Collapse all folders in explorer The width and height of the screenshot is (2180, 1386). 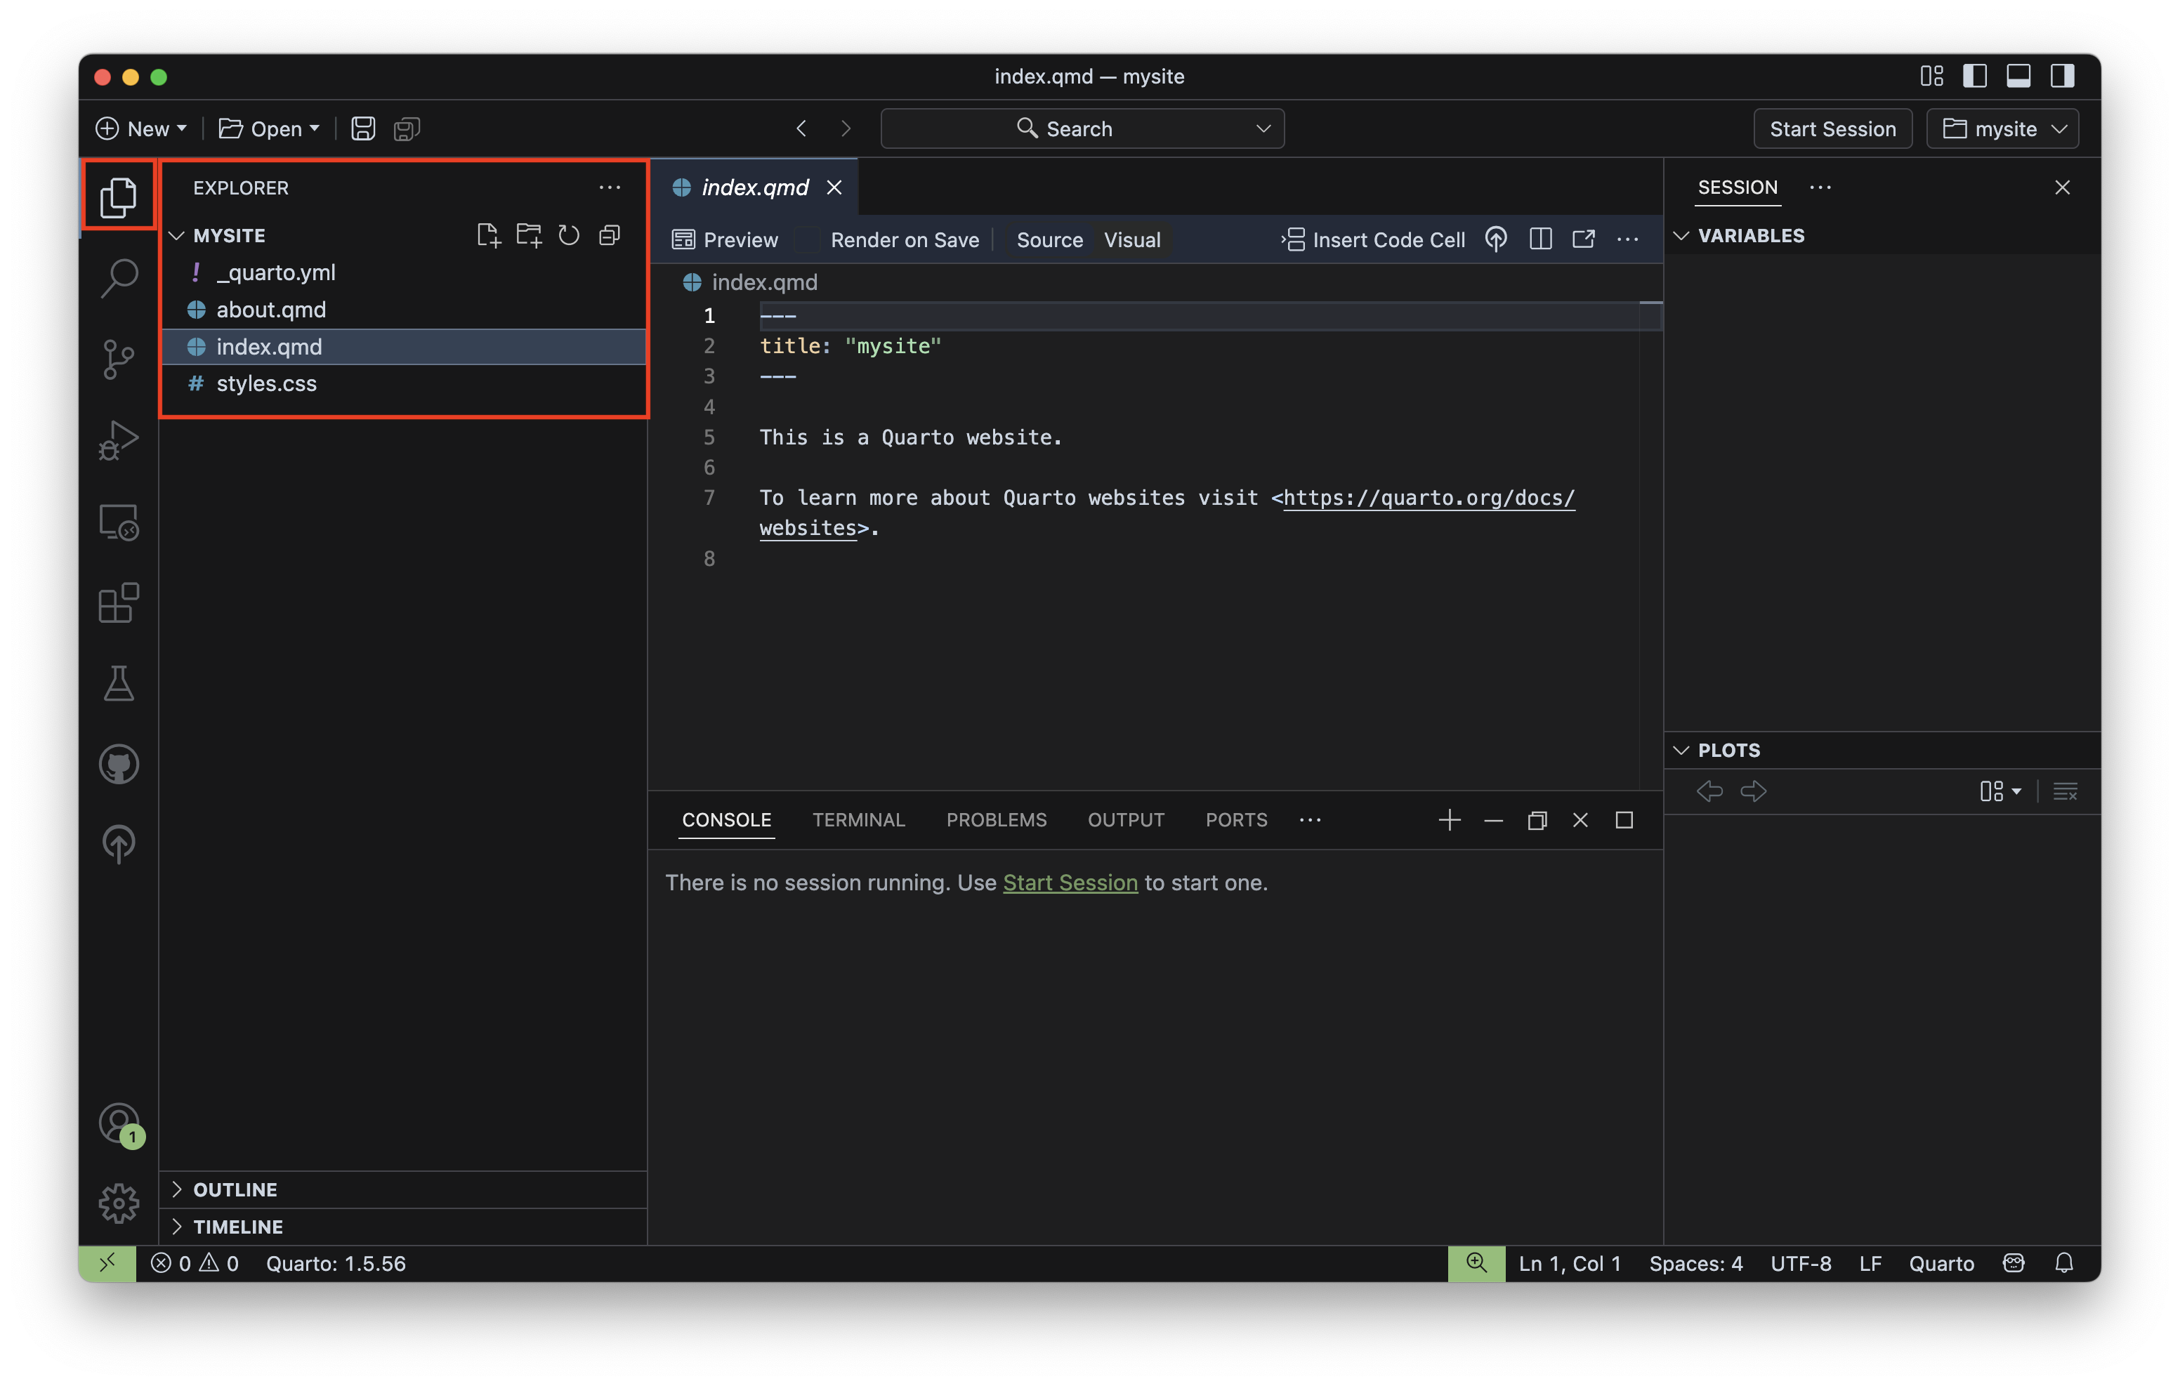[610, 235]
